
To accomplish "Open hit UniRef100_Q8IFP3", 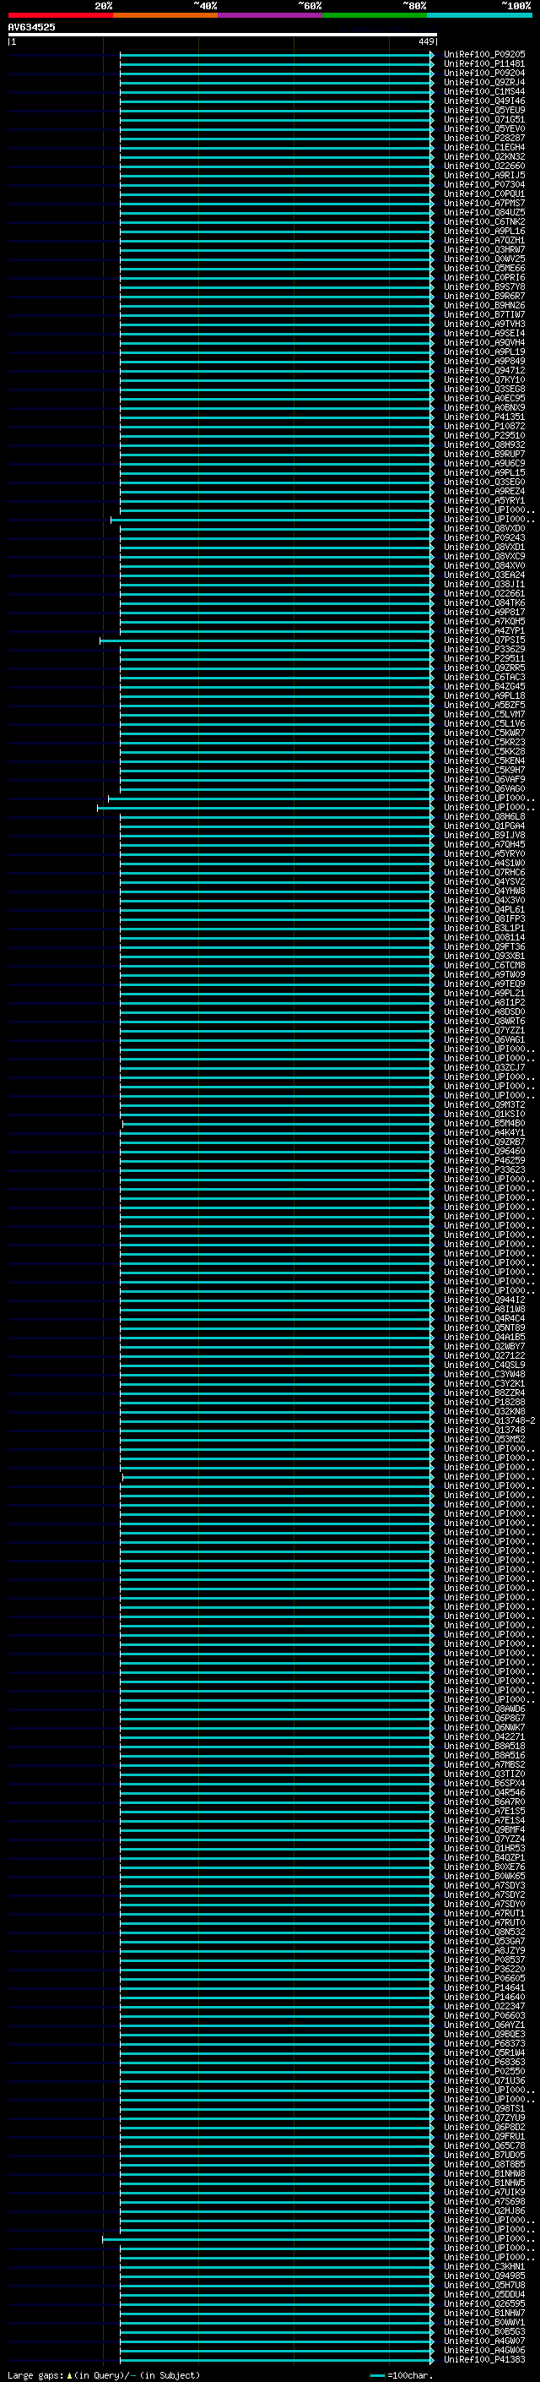I will pos(483,918).
